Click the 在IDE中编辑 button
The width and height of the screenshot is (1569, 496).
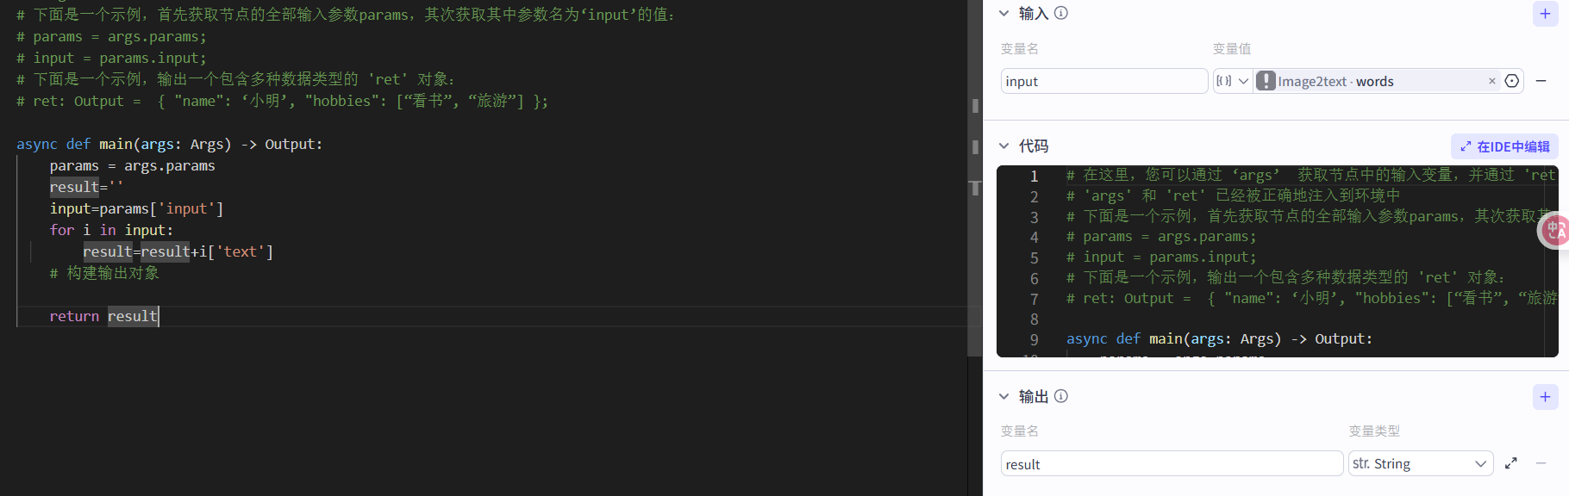pos(1504,146)
